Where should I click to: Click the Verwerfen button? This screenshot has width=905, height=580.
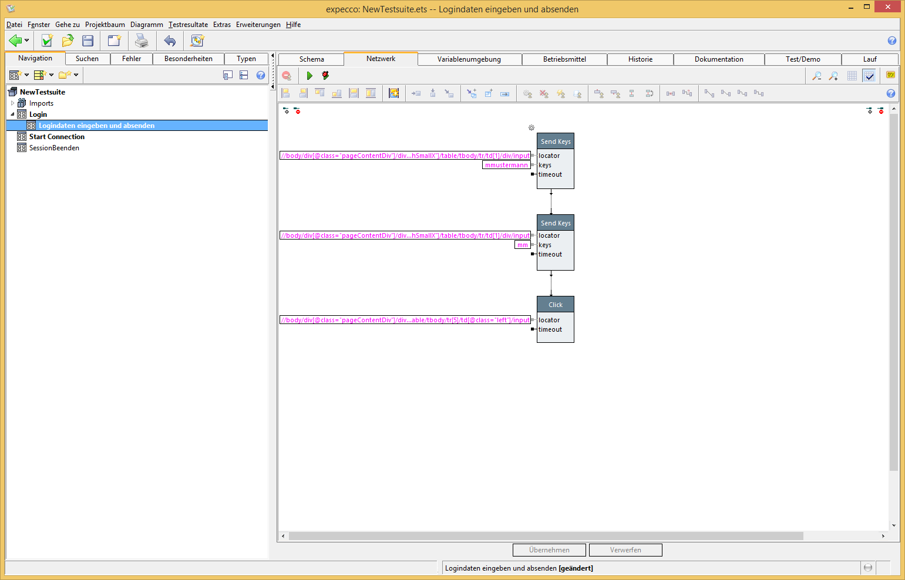[625, 550]
